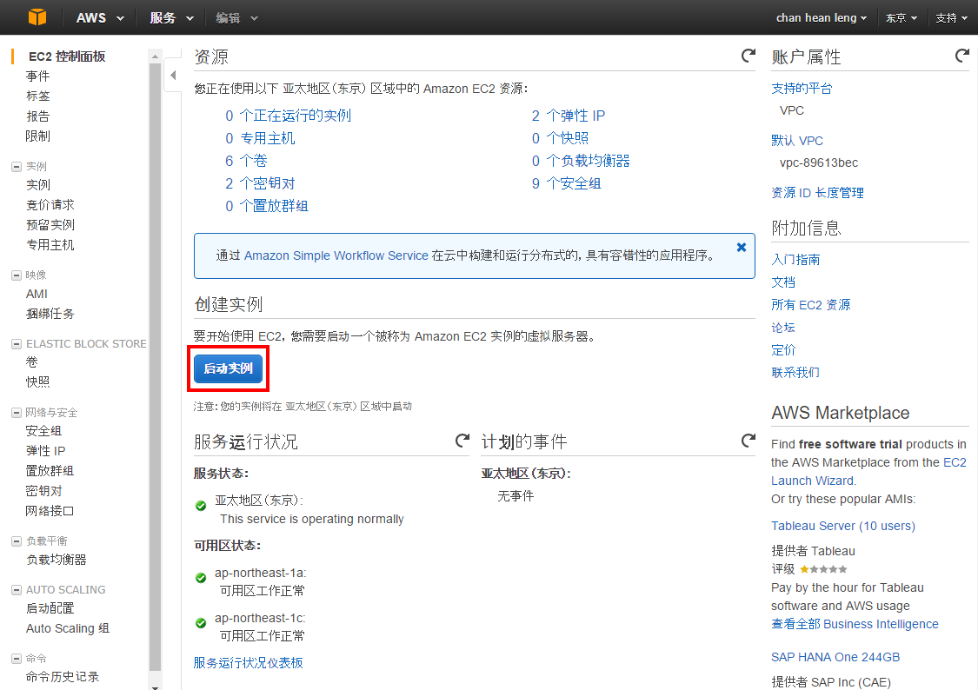Open the 支持 support menu
Screen dimensions: 978x690
(951, 18)
